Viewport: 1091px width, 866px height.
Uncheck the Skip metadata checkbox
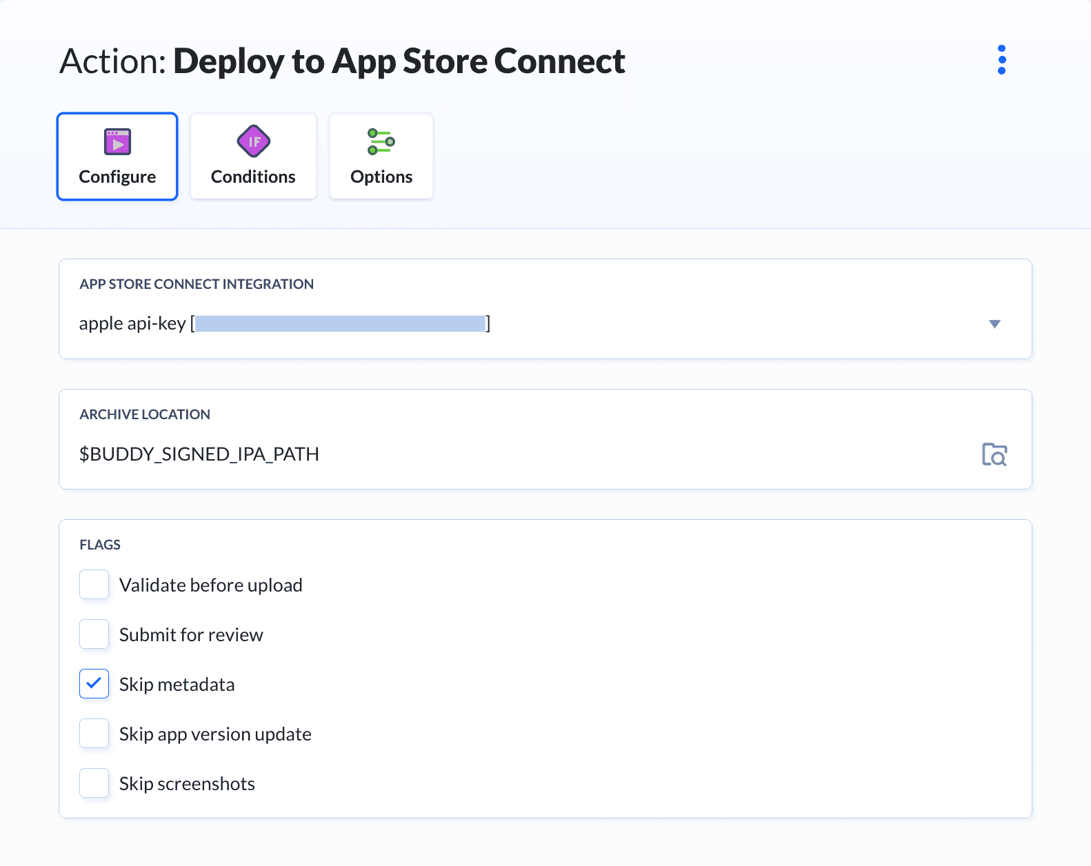[x=94, y=684]
